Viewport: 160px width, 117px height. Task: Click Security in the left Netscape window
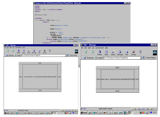pos(44,51)
